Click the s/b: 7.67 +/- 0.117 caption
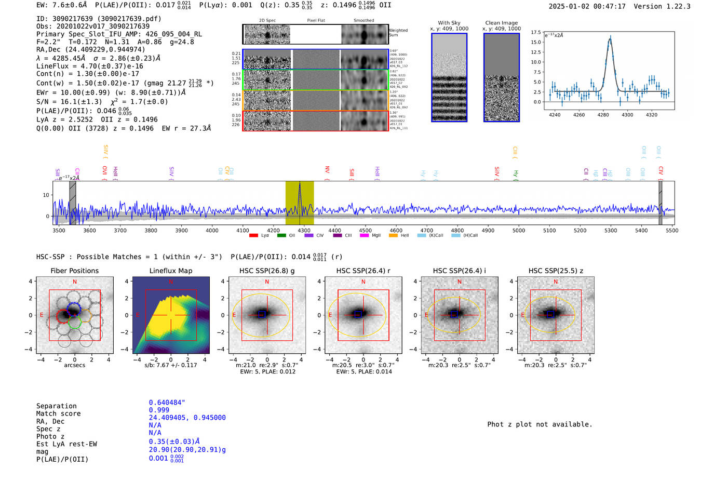The image size is (727, 495). 171,365
